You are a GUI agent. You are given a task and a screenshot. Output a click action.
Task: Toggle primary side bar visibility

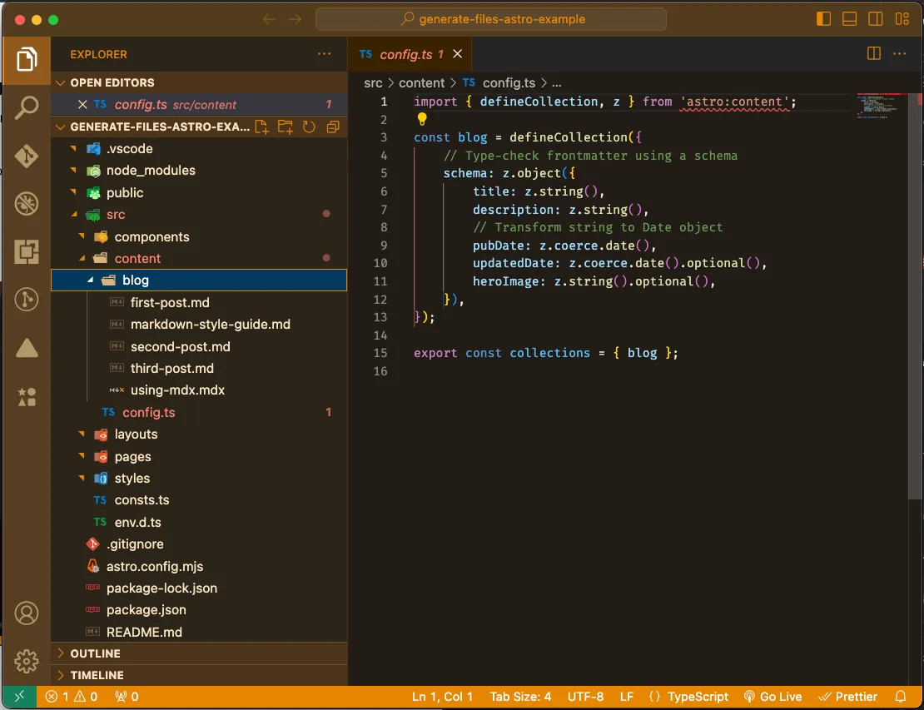click(823, 19)
